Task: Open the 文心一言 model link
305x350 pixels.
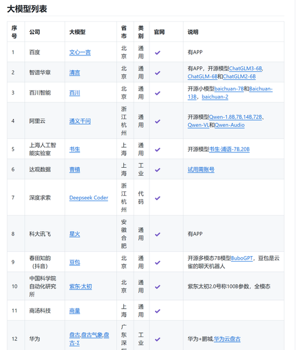Action: pyautogui.click(x=80, y=52)
